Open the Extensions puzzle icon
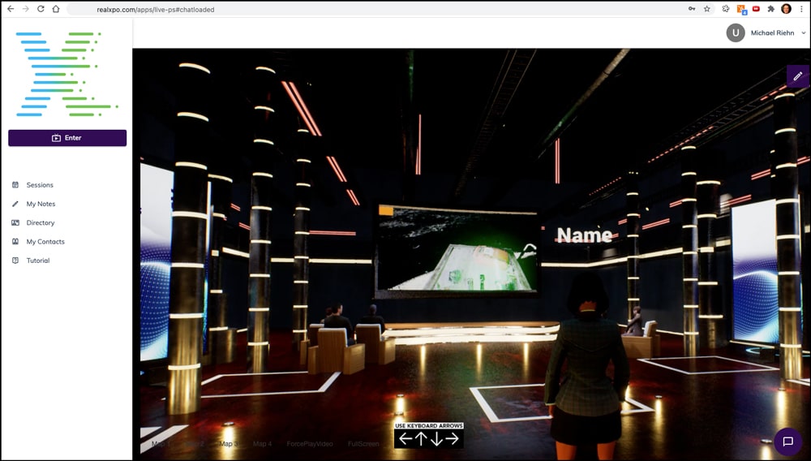Screen dimensions: 811x461 770,9
